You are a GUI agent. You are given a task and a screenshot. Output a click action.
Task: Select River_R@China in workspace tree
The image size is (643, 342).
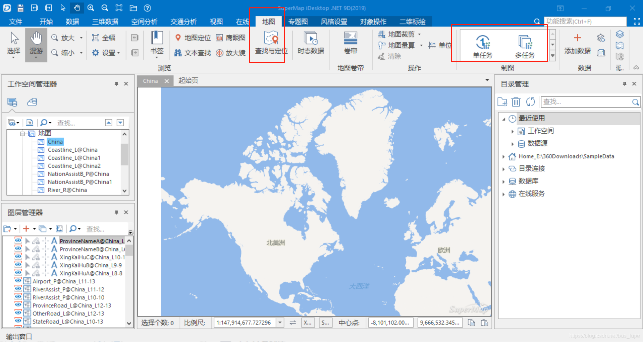[x=67, y=190]
